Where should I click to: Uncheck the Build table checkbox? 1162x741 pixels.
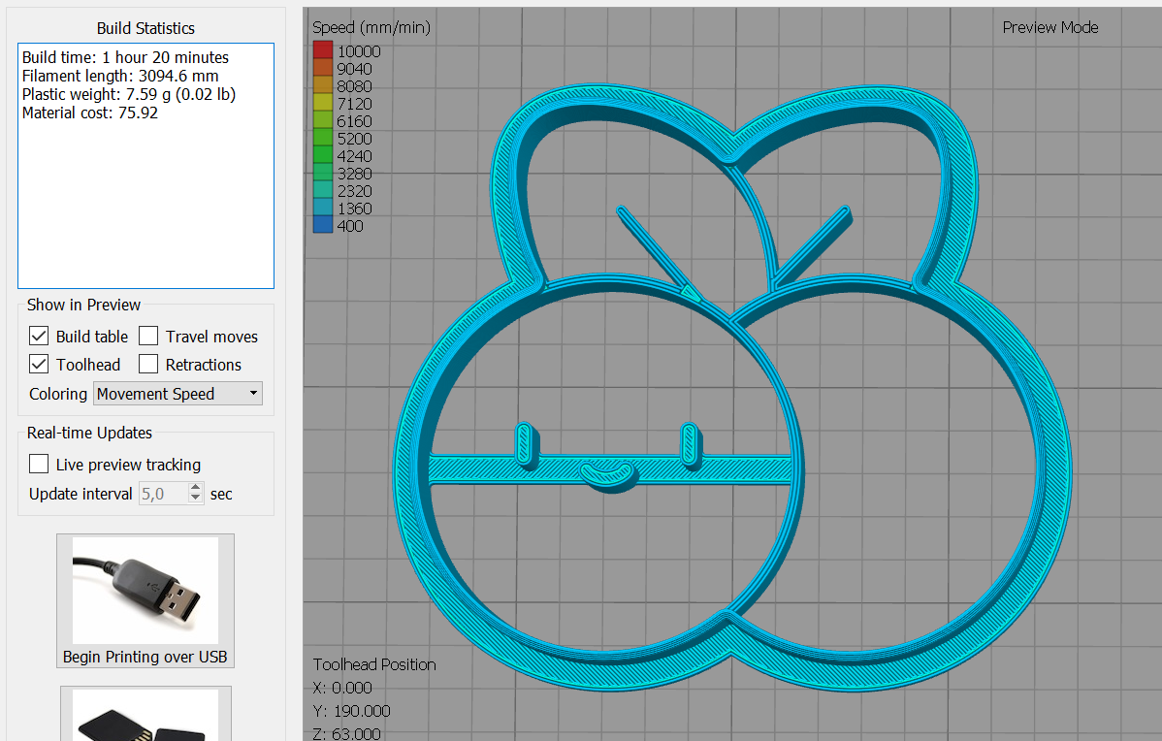point(39,337)
